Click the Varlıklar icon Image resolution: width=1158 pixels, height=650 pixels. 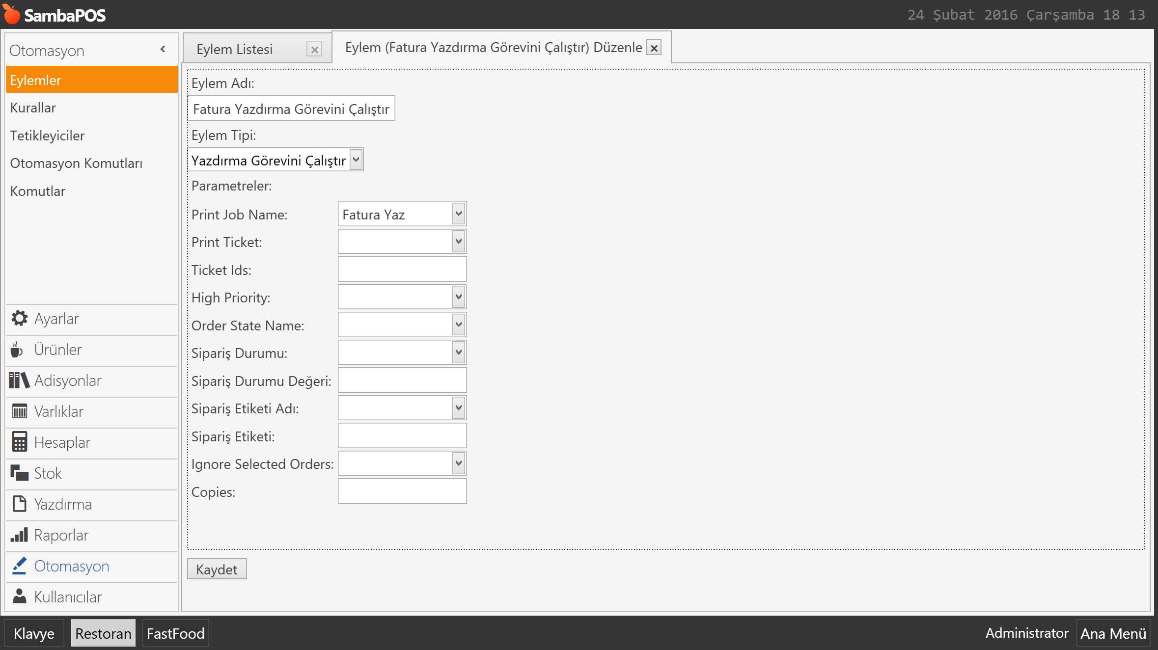click(20, 411)
